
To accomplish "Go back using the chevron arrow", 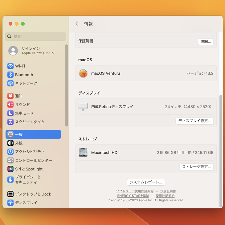I will (77, 24).
